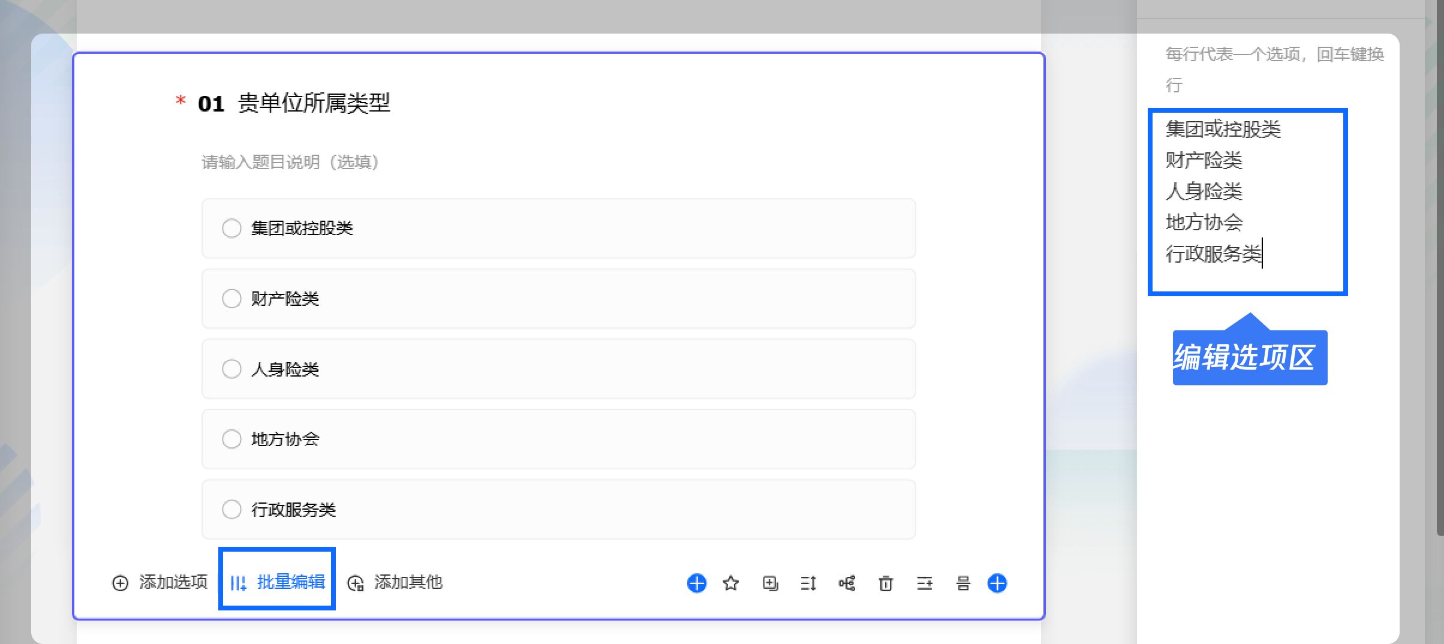1444x644 pixels.
Task: Click the page break icon
Action: tap(963, 583)
